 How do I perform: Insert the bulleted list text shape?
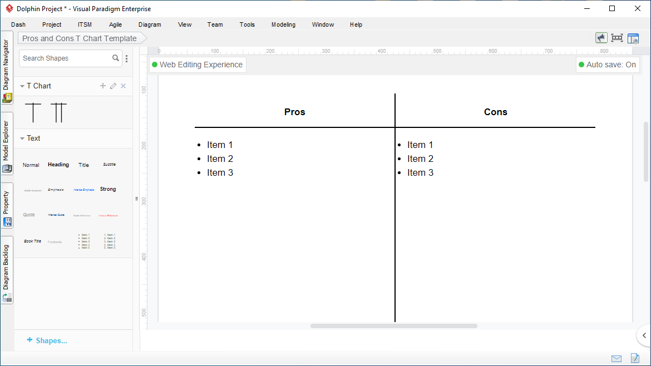tap(84, 241)
